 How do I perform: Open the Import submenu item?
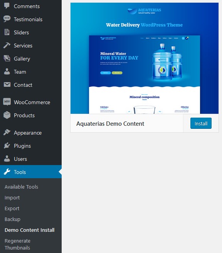point(12,197)
